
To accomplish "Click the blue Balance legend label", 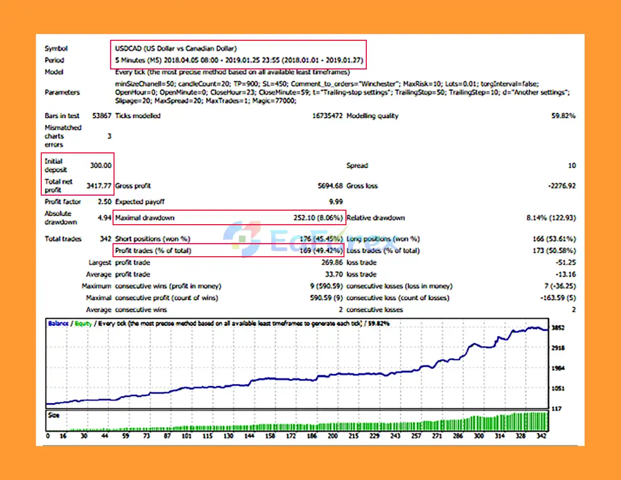I will [58, 324].
